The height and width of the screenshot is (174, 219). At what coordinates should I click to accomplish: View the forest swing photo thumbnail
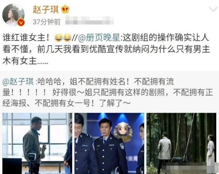click(x=181, y=144)
